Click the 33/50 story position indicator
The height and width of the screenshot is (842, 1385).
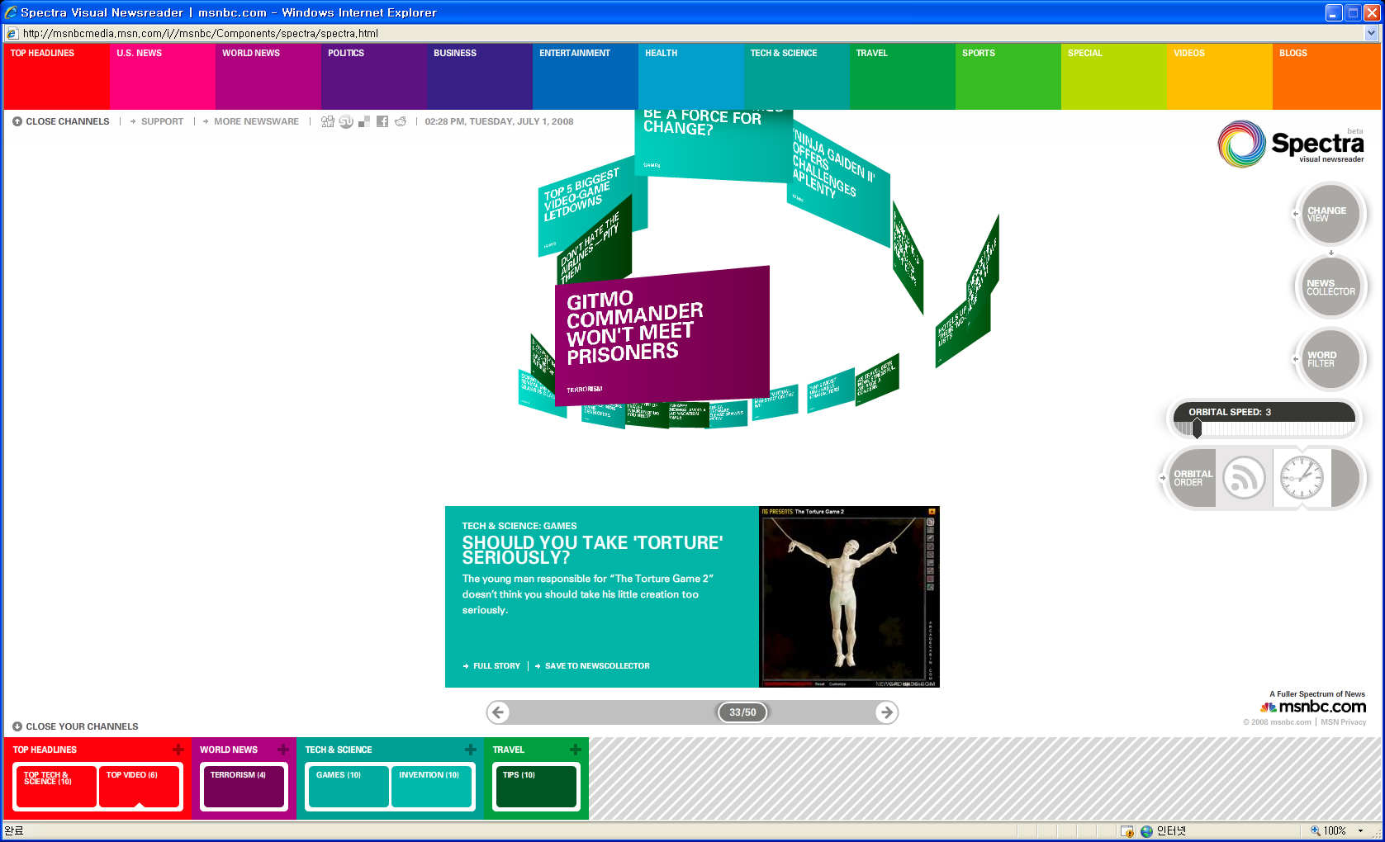point(742,712)
